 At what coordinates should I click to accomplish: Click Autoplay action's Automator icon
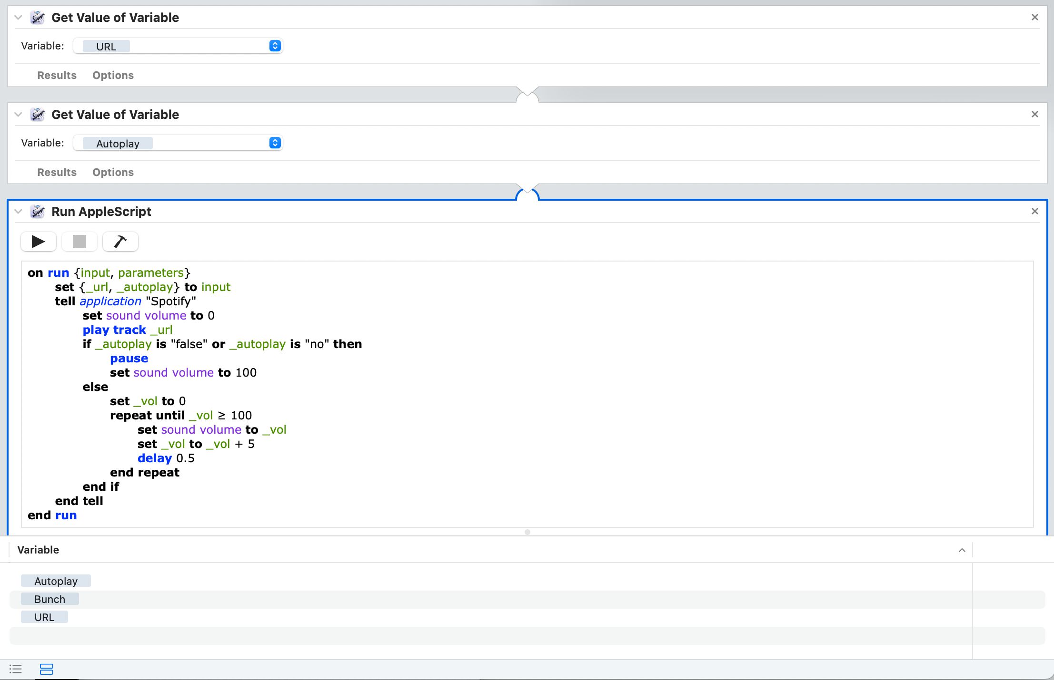[38, 115]
